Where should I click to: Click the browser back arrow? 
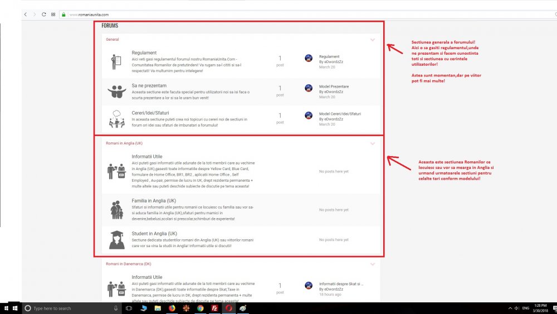(26, 14)
